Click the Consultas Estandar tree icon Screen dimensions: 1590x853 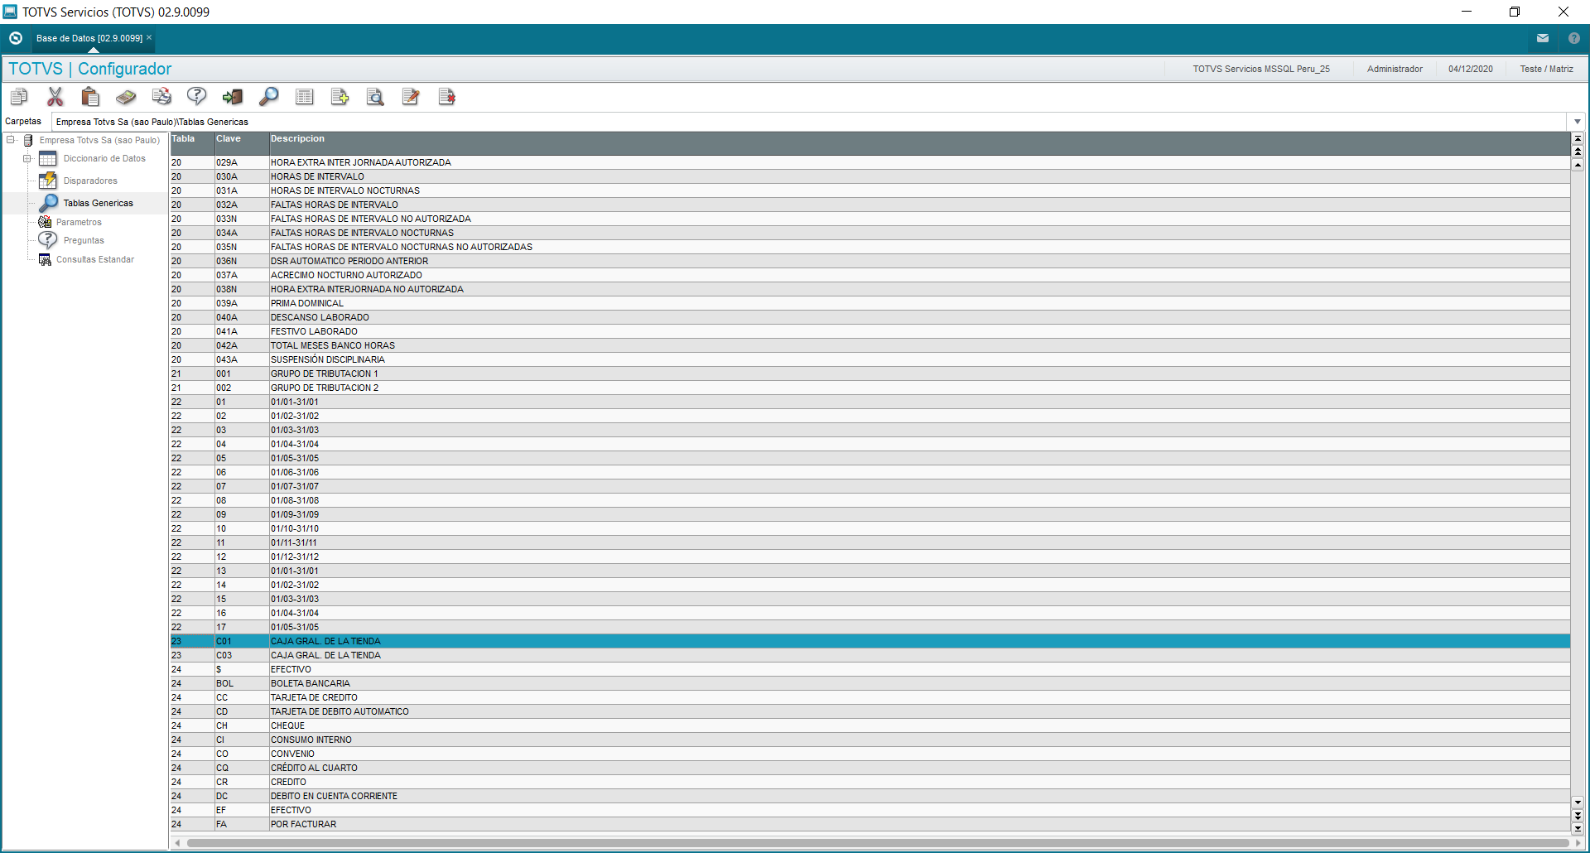click(x=46, y=259)
